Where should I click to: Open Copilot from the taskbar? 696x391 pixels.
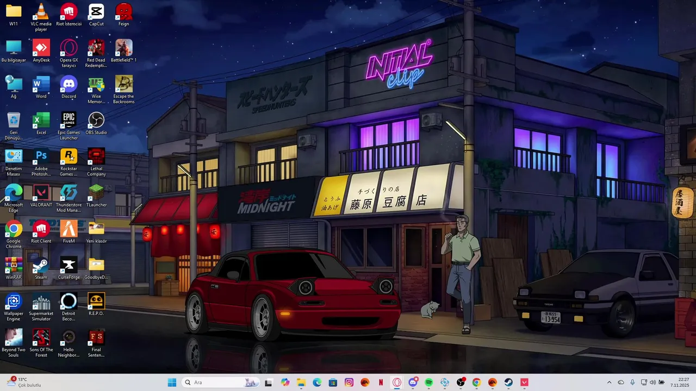[x=285, y=382]
